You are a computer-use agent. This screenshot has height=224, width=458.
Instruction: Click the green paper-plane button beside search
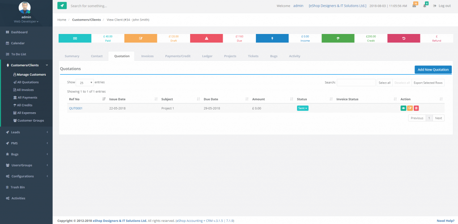(62, 6)
